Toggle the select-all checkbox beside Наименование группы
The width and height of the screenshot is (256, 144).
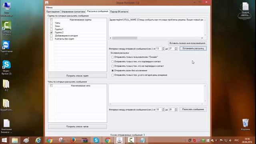point(51,20)
